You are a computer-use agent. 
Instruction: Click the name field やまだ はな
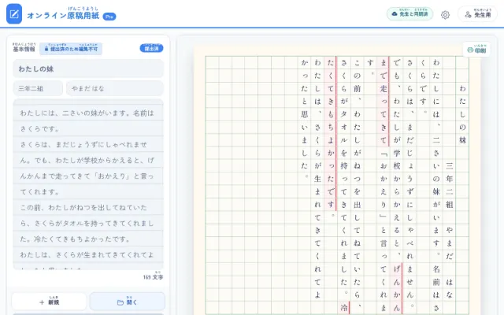coord(115,88)
